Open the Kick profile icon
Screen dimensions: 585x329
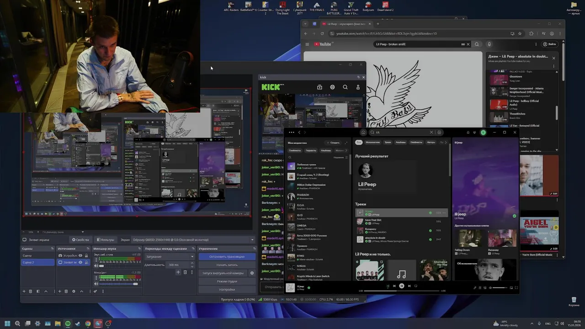(358, 87)
